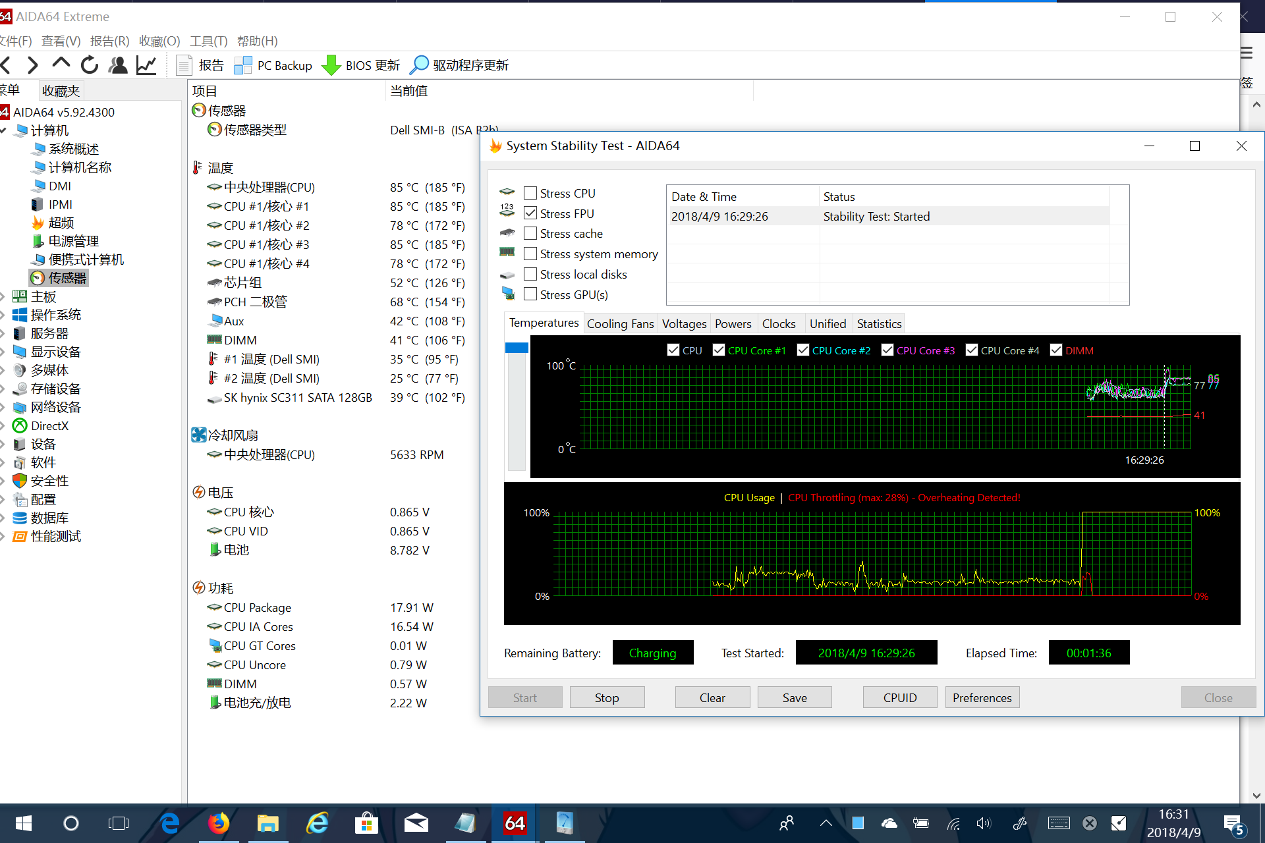Expand the 存储设备 tree node
The height and width of the screenshot is (843, 1265).
point(3,389)
